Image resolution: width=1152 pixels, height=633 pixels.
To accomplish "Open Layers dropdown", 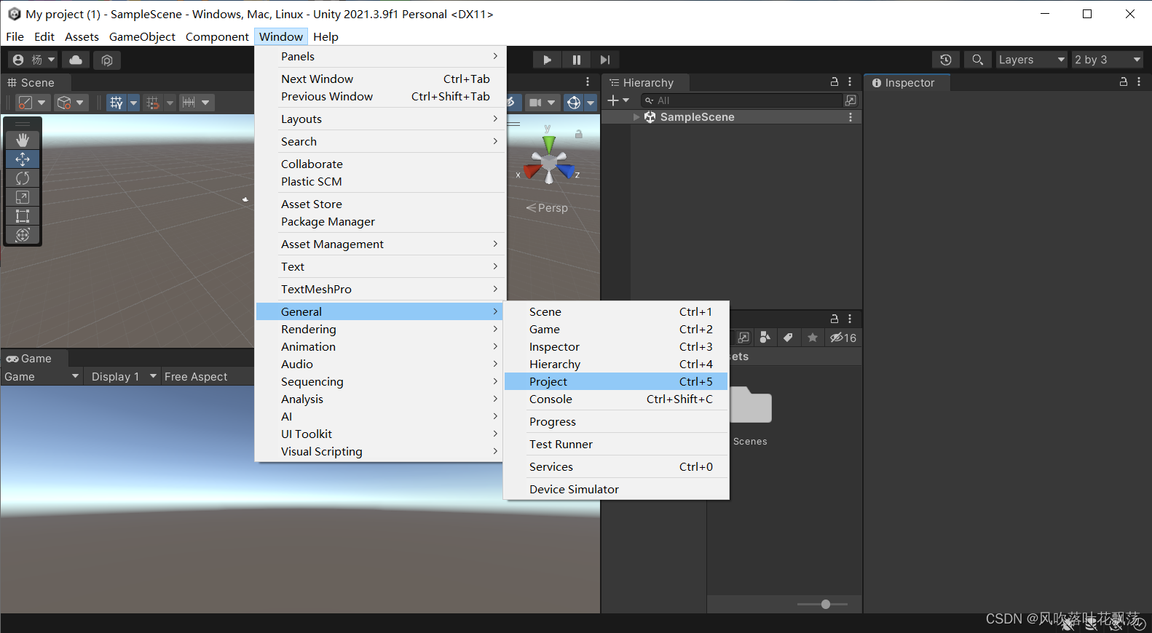I will click(x=1031, y=60).
